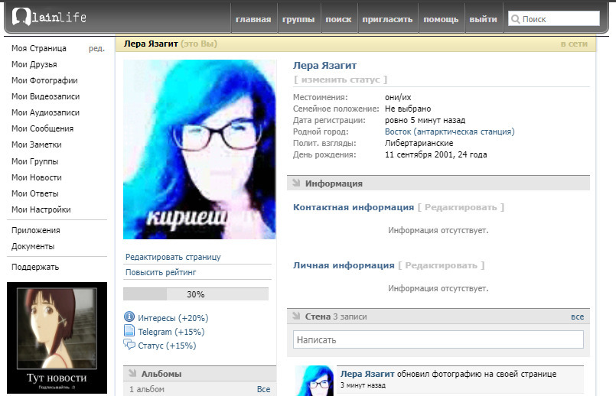
Task: Open главная in top navigation
Action: [x=253, y=19]
